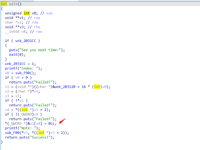Open the sub_F00 function reference
The height and width of the screenshot is (150, 200).
click(12, 133)
